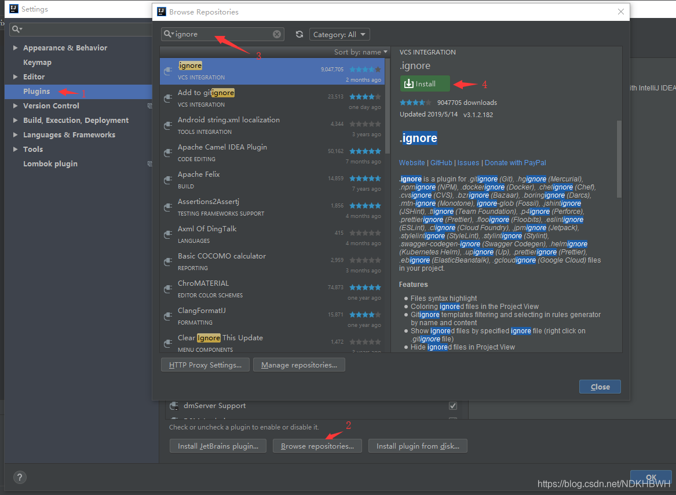
Task: Select the Basic COCOMO calculator plugin row
Action: pyautogui.click(x=272, y=261)
